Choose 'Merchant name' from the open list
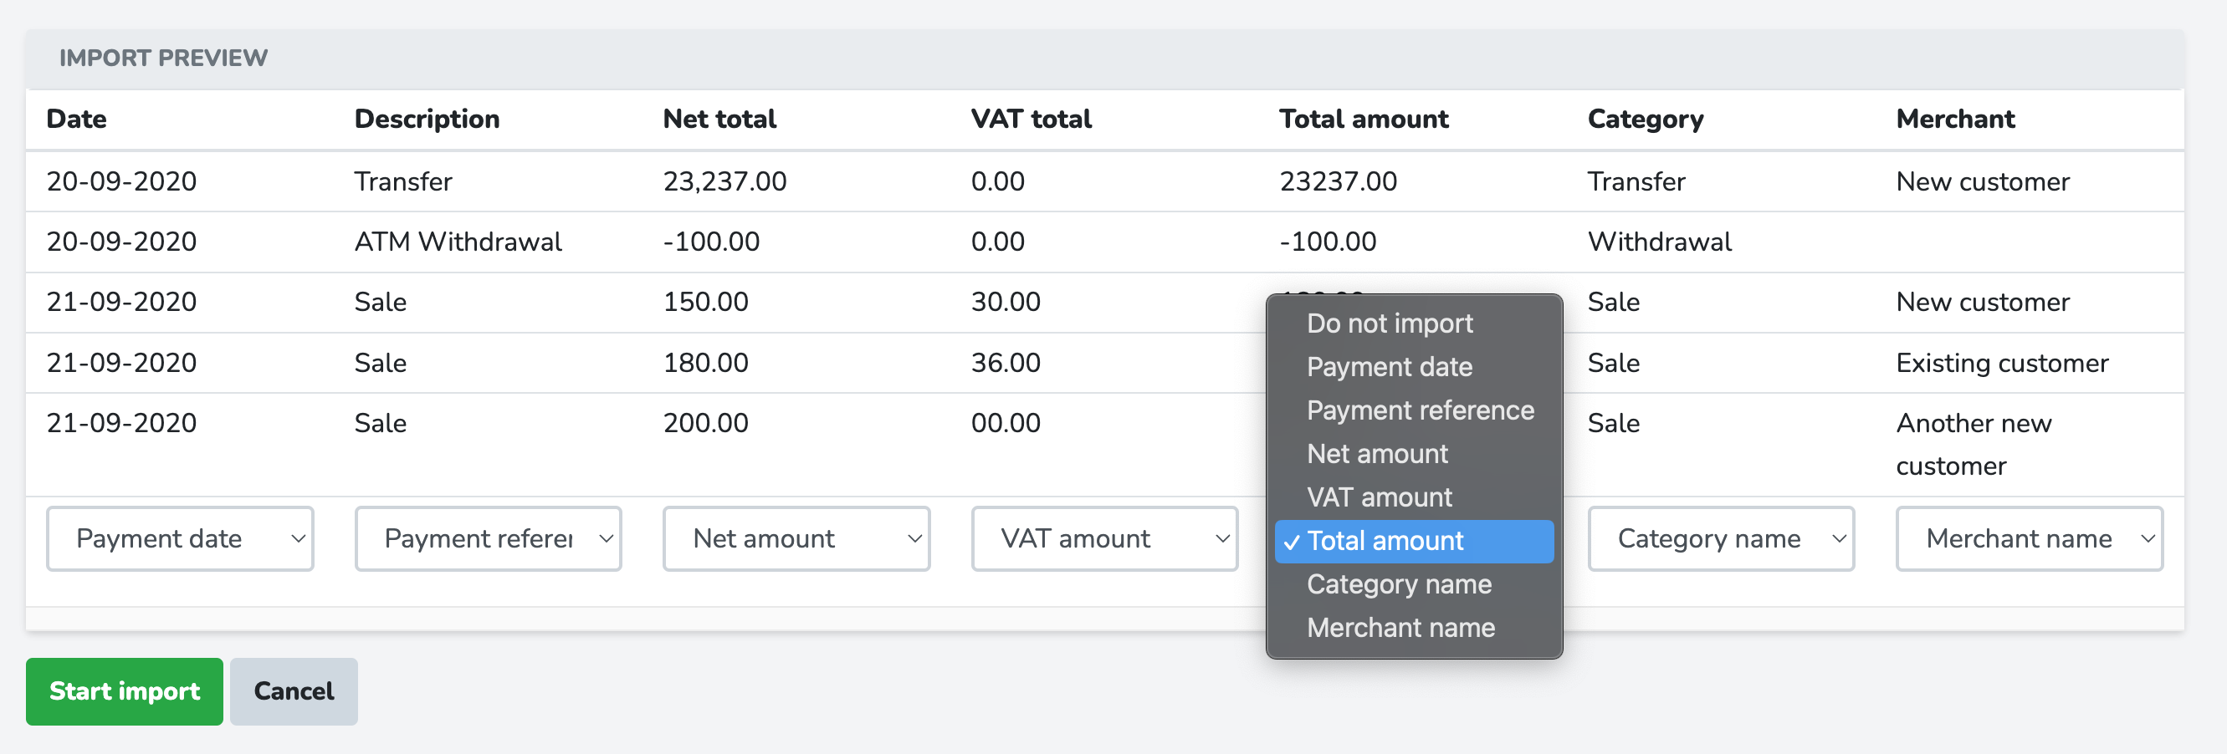 point(1400,627)
